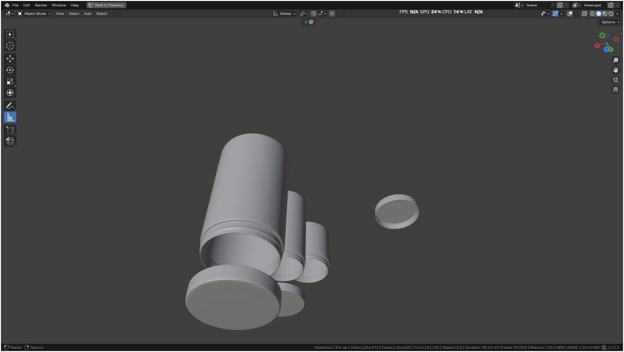Select the separate lid on the right
Image resolution: width=624 pixels, height=352 pixels.
397,211
